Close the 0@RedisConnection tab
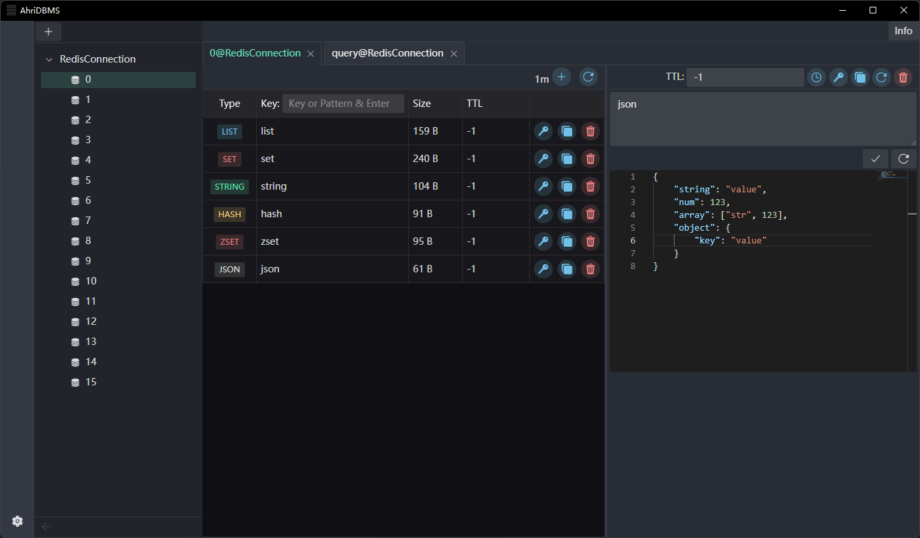The width and height of the screenshot is (920, 538). 311,54
